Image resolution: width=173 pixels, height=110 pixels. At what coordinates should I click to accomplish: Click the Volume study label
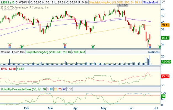6,52
